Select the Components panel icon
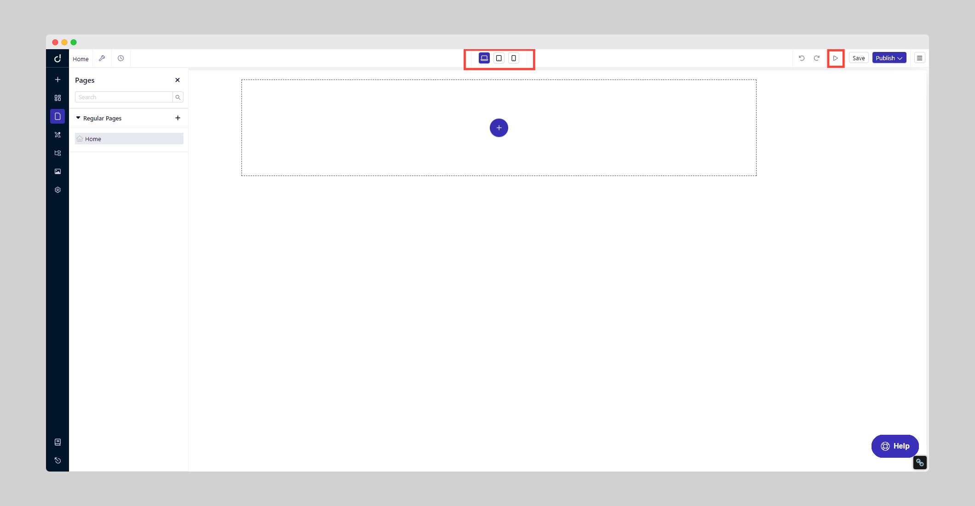Screen dimensions: 975x506 [57, 97]
